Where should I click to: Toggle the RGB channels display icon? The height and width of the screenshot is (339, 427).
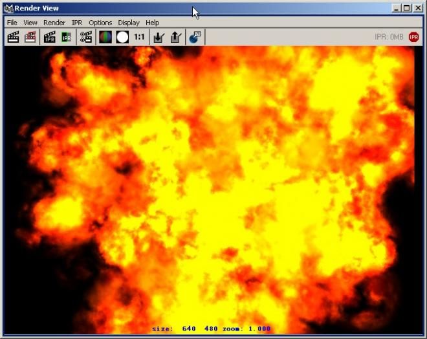pyautogui.click(x=105, y=37)
